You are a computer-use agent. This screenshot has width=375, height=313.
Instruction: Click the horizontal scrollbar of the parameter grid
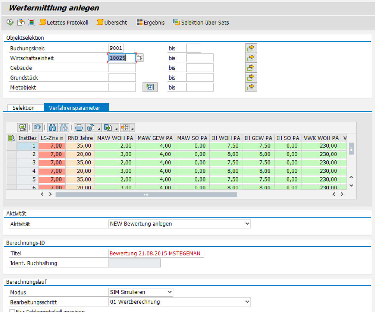(146, 194)
